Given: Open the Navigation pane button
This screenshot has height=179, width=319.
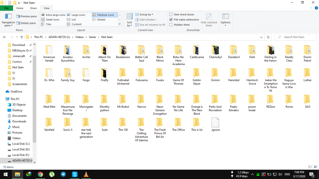Looking at the screenshot, I should [8, 20].
